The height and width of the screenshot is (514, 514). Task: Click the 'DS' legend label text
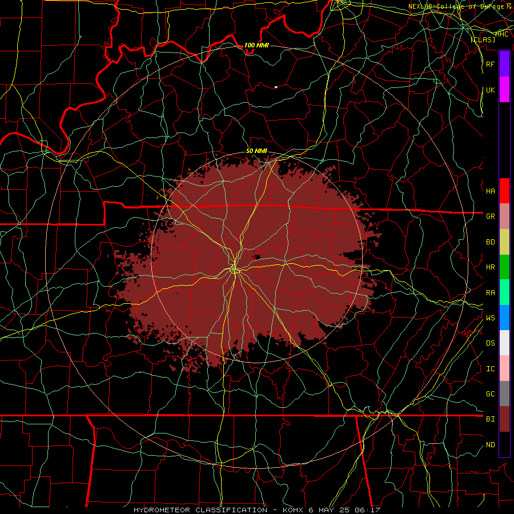[490, 343]
